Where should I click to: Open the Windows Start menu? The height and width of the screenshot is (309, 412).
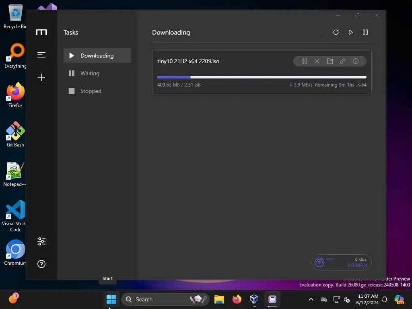pos(111,299)
